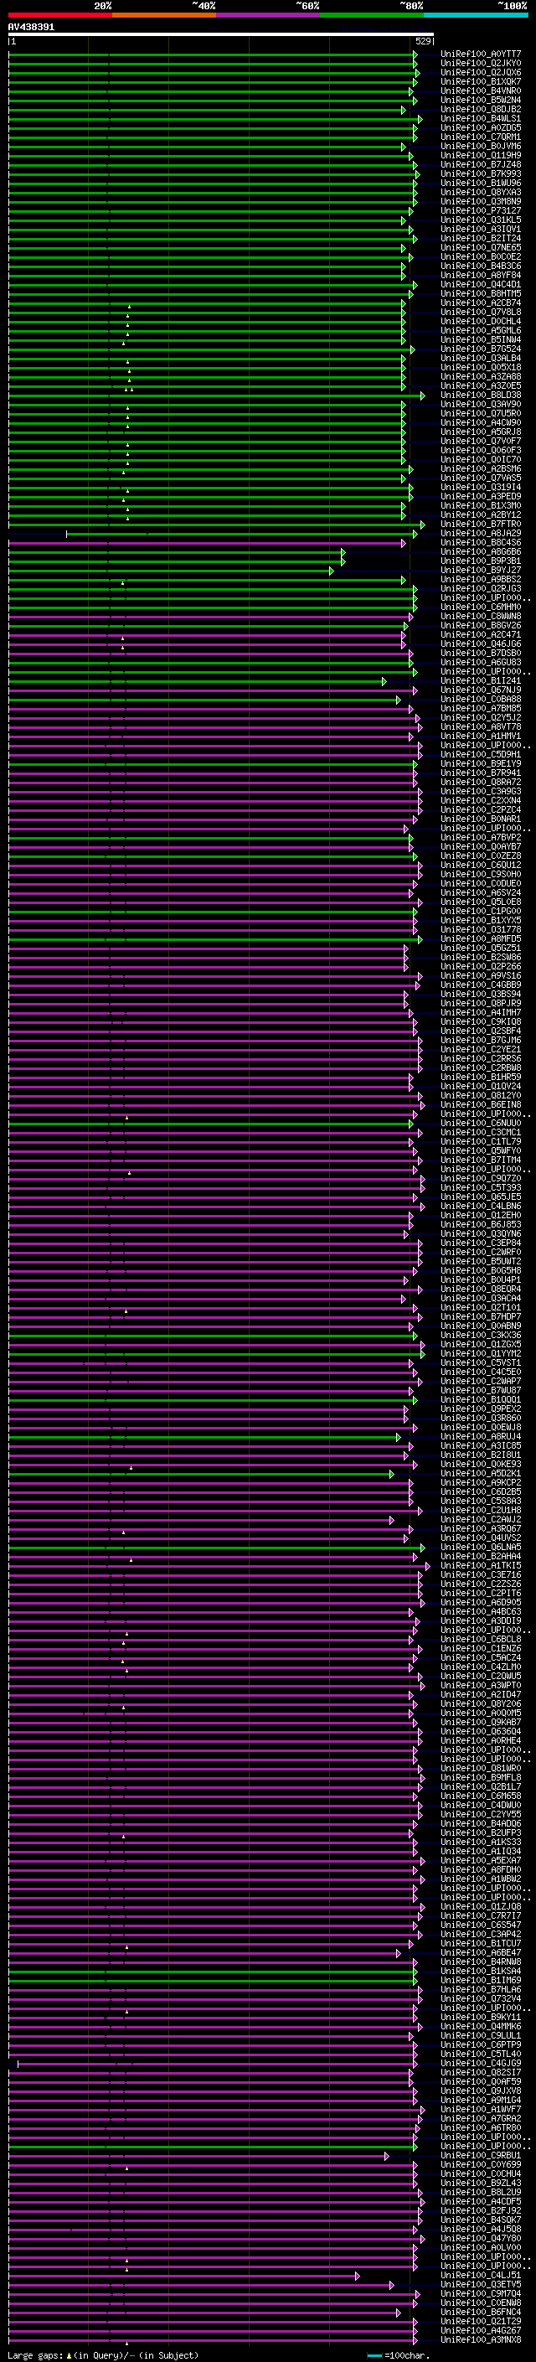
Task: Open hit UniRef100_A4G267
Action: (x=481, y=2332)
